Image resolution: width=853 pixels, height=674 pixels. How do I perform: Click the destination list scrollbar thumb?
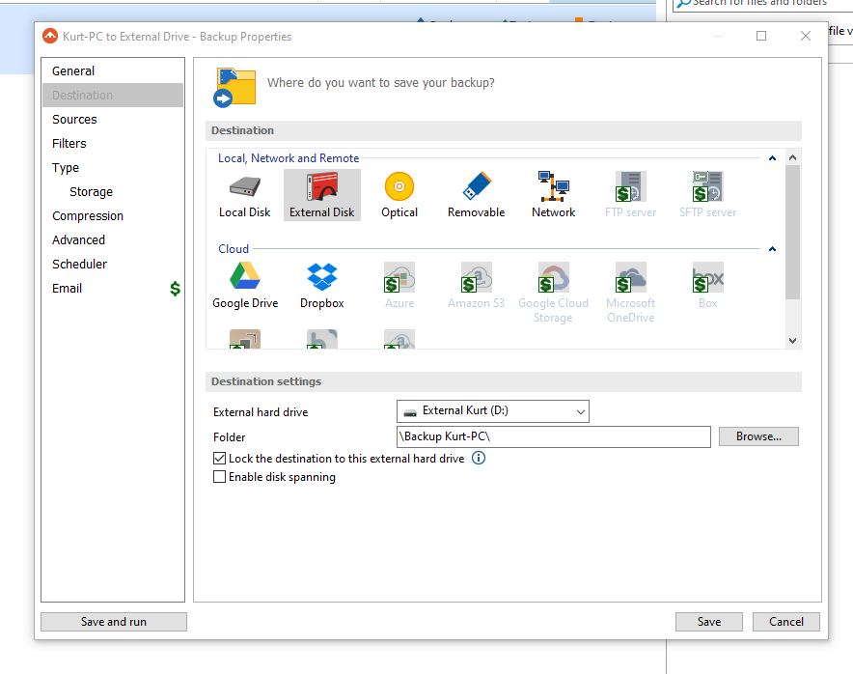(792, 233)
